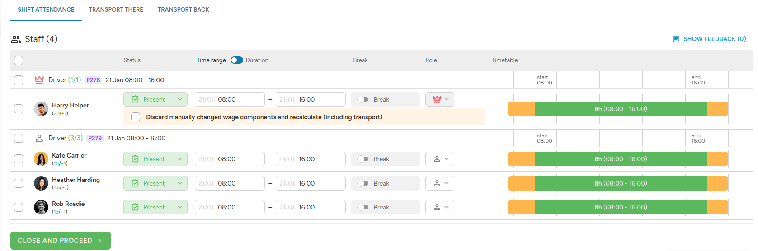The height and width of the screenshot is (251, 758).
Task: Click Rob Roadie's end time 16:00 field
Action: point(311,207)
